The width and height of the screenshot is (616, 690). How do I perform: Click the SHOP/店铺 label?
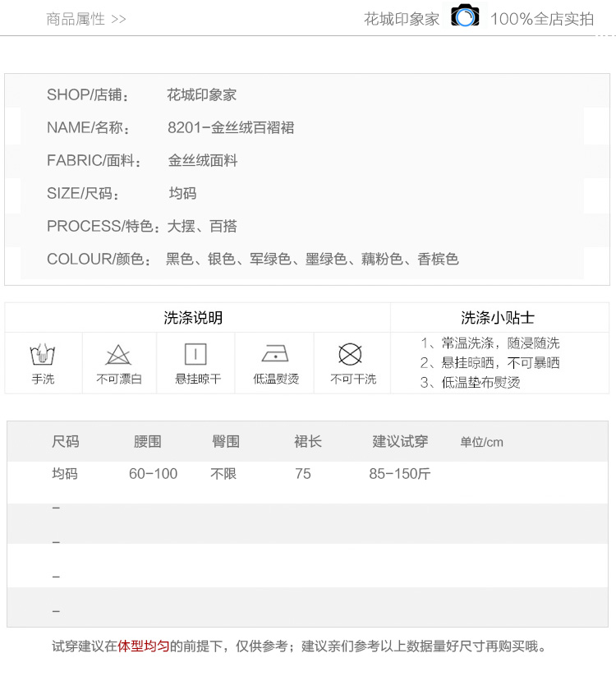coord(88,95)
